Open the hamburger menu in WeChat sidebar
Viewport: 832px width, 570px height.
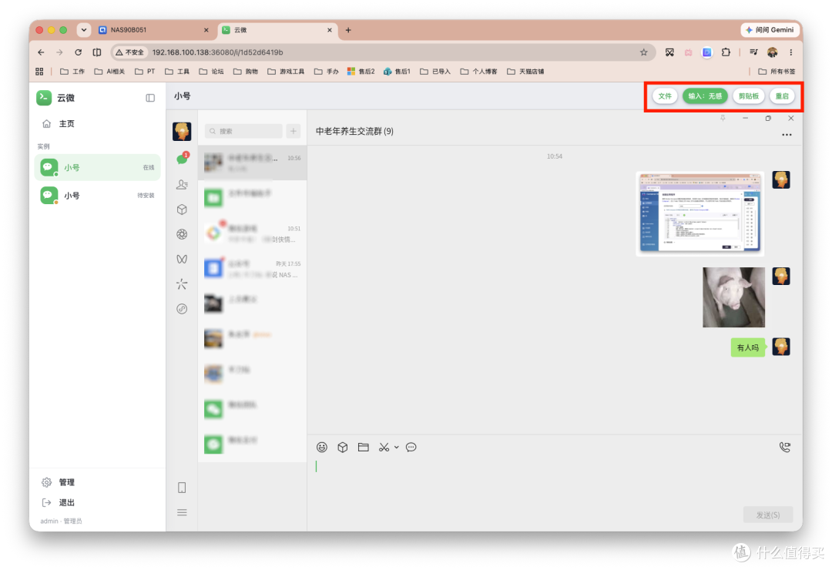point(182,513)
